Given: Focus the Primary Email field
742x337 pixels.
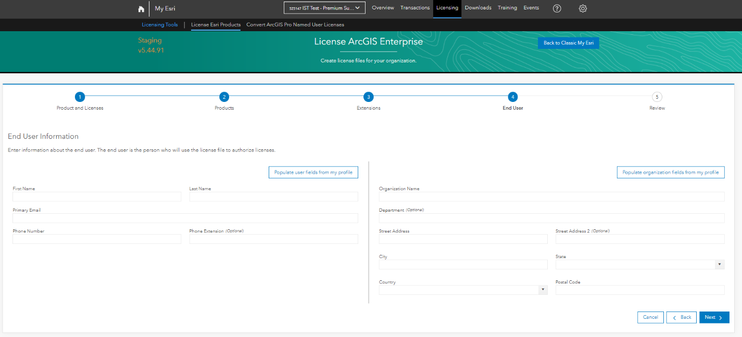Looking at the screenshot, I should click(x=185, y=218).
